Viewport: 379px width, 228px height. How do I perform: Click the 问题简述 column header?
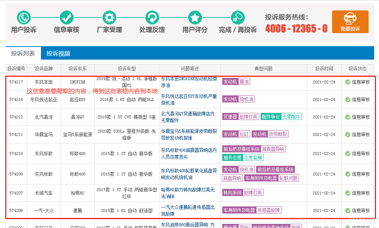pos(190,69)
